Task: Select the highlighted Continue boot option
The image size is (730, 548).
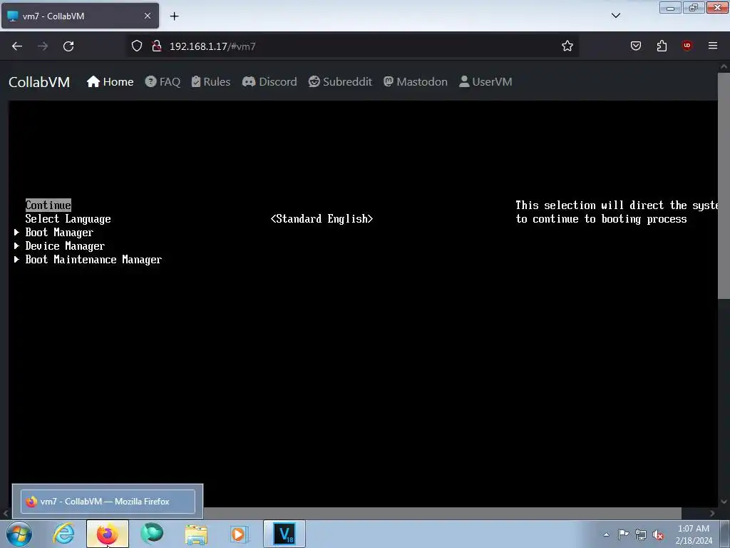Action: coord(48,205)
